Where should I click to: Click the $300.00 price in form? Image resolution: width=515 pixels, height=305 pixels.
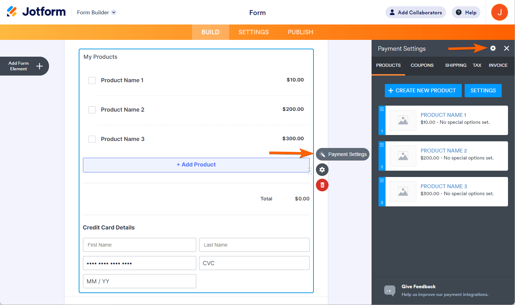(x=293, y=139)
